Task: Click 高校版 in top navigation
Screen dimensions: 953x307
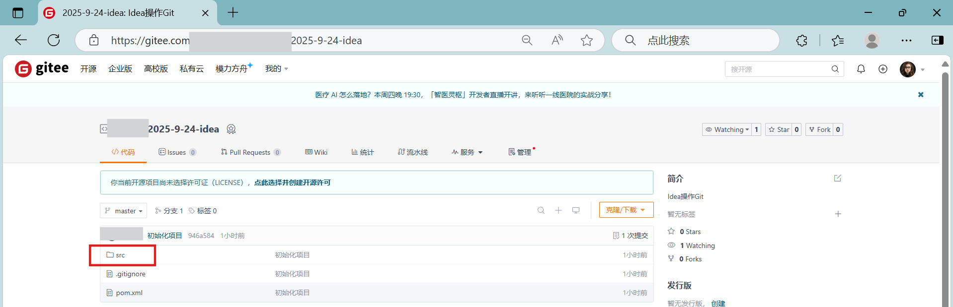Action: click(x=156, y=68)
